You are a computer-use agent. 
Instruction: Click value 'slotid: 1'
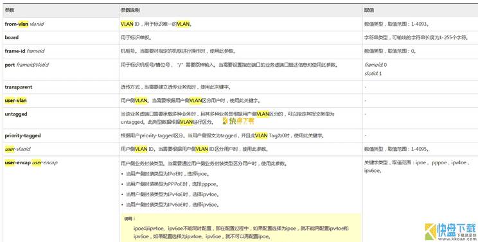pyautogui.click(x=373, y=73)
